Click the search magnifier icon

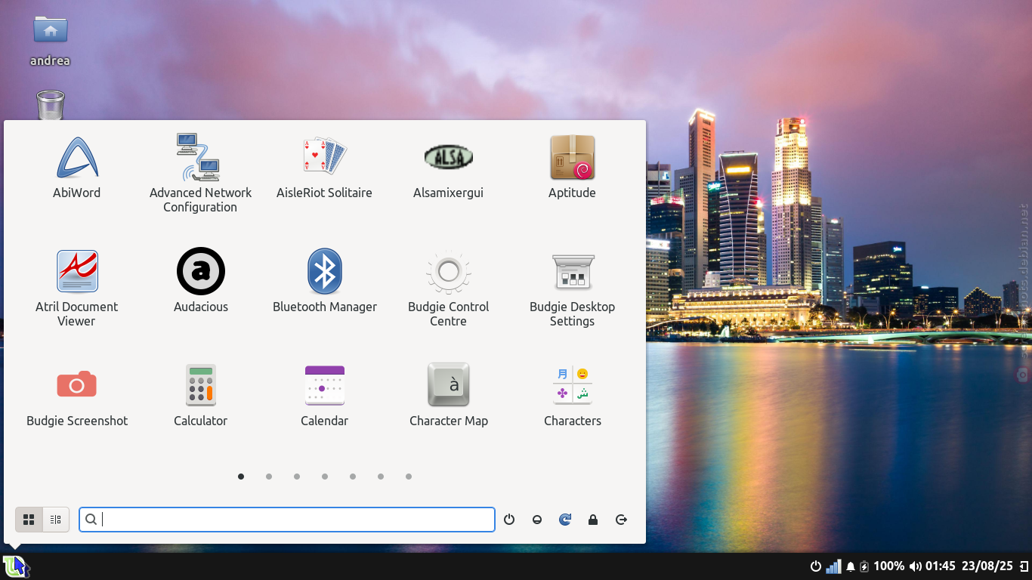click(91, 519)
